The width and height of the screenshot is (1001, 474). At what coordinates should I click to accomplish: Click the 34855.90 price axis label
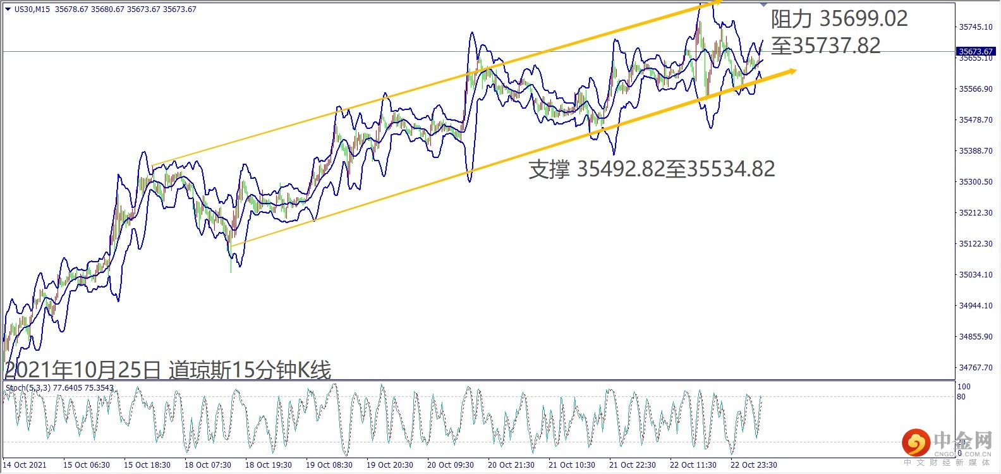(976, 337)
